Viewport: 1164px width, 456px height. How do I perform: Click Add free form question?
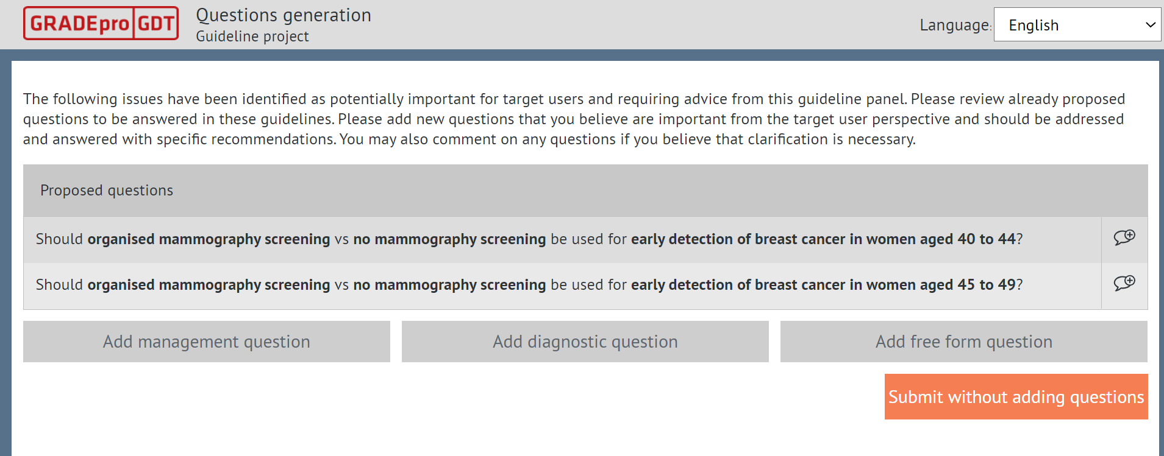coord(963,342)
